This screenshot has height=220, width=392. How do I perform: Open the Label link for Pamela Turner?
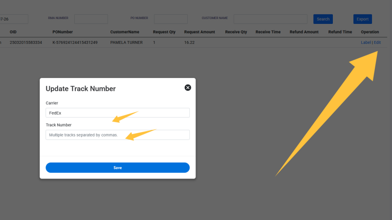366,42
